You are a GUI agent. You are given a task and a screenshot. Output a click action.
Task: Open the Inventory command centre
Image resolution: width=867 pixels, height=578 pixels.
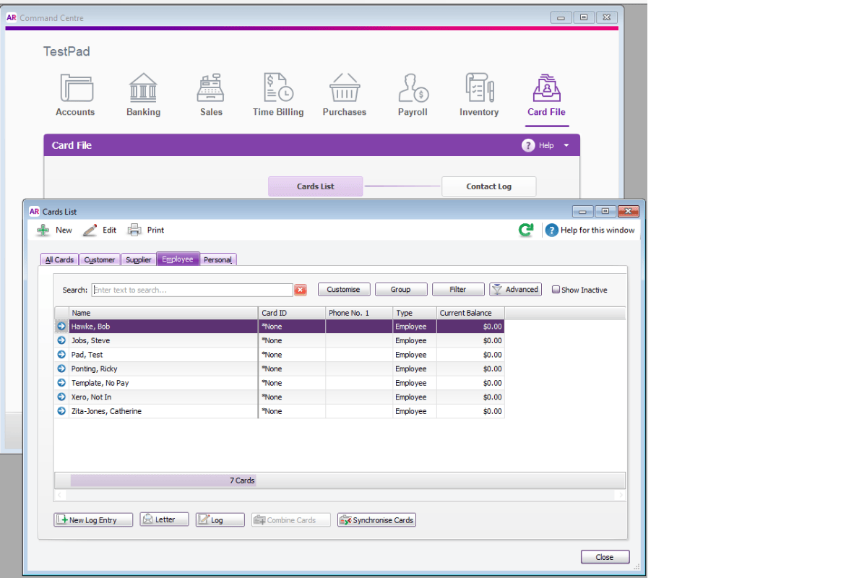point(479,94)
